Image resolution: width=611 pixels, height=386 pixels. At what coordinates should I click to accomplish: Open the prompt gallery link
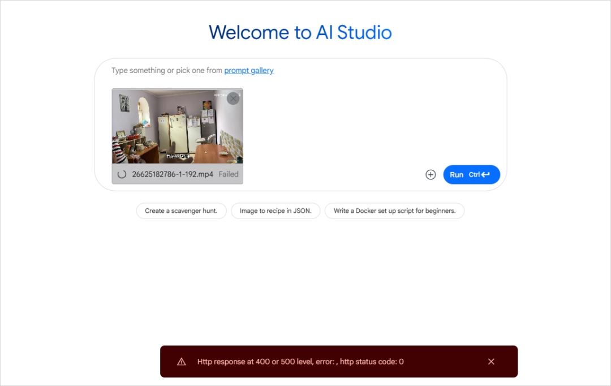coord(248,71)
